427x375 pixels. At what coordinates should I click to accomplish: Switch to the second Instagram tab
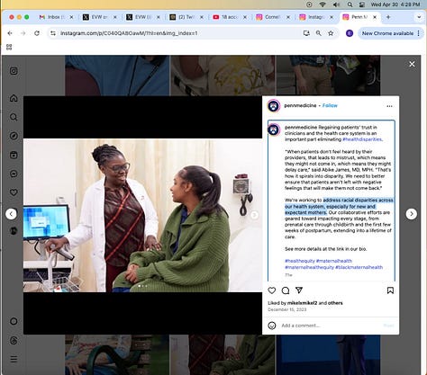(316, 17)
